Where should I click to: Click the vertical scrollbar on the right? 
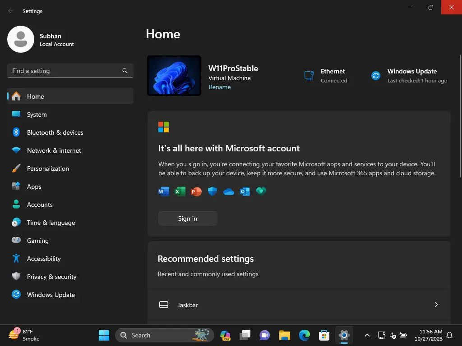[460, 116]
